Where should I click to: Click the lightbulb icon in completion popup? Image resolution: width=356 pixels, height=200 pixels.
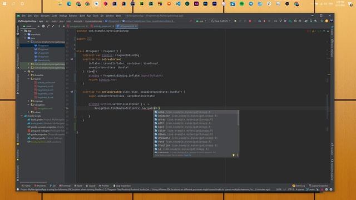(x=234, y=156)
